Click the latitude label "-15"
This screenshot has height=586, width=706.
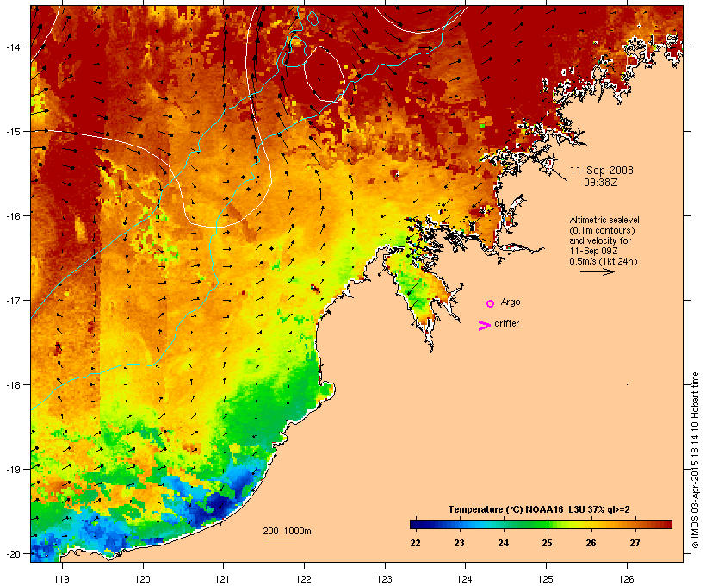(12, 132)
